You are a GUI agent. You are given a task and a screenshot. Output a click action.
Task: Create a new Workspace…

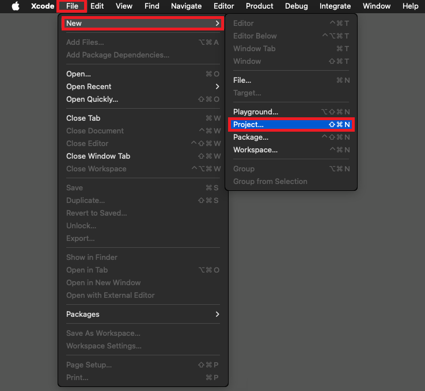click(x=291, y=150)
